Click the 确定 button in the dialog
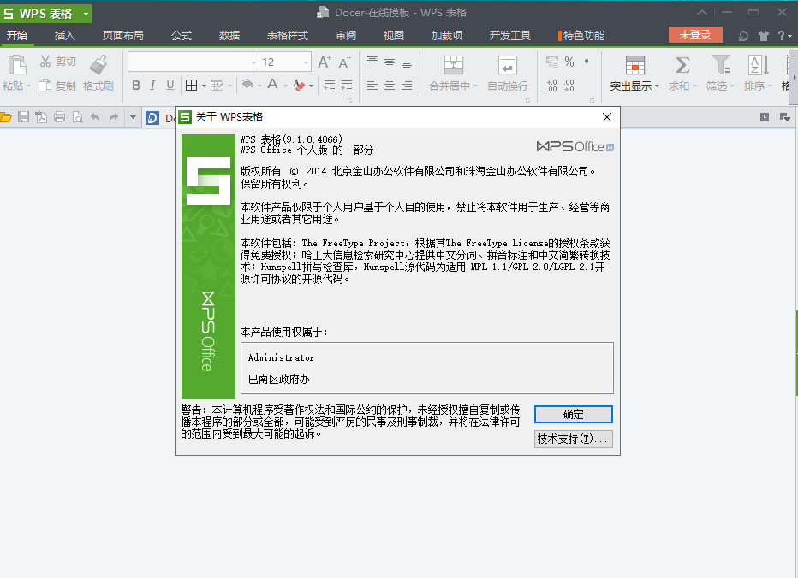798x578 pixels. point(573,415)
